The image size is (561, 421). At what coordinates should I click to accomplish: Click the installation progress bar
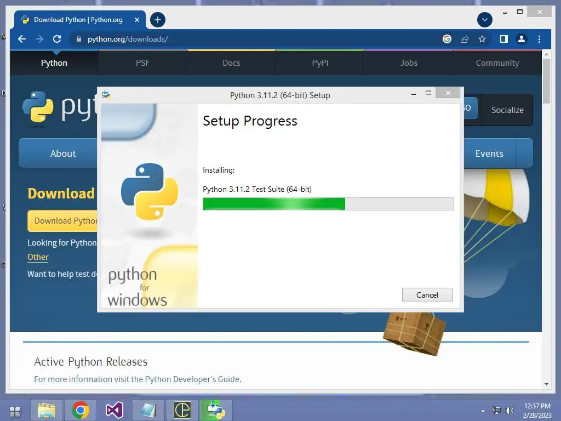328,204
